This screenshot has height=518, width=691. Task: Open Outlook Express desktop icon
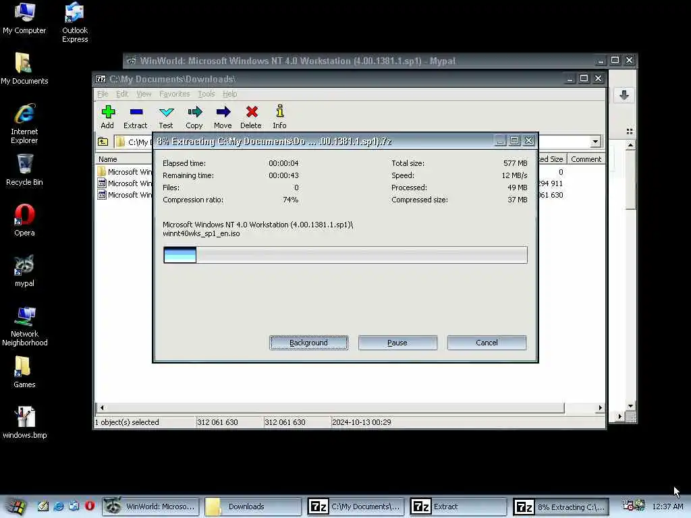(75, 22)
